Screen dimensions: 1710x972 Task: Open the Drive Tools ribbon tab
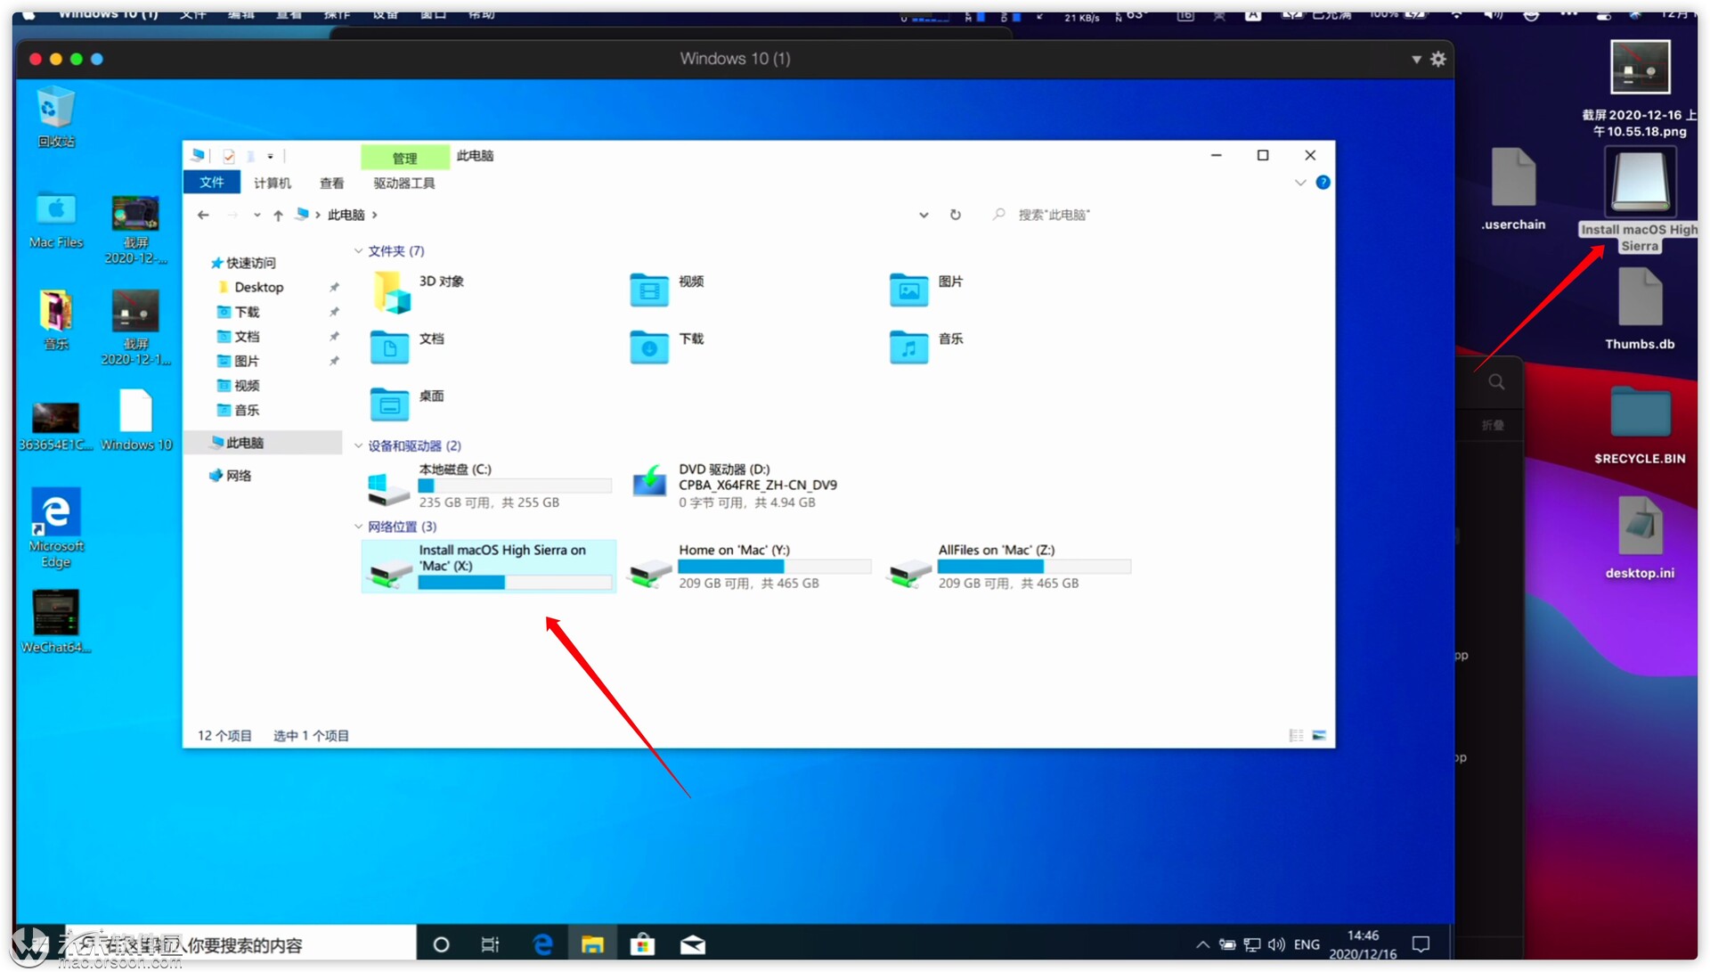point(403,183)
